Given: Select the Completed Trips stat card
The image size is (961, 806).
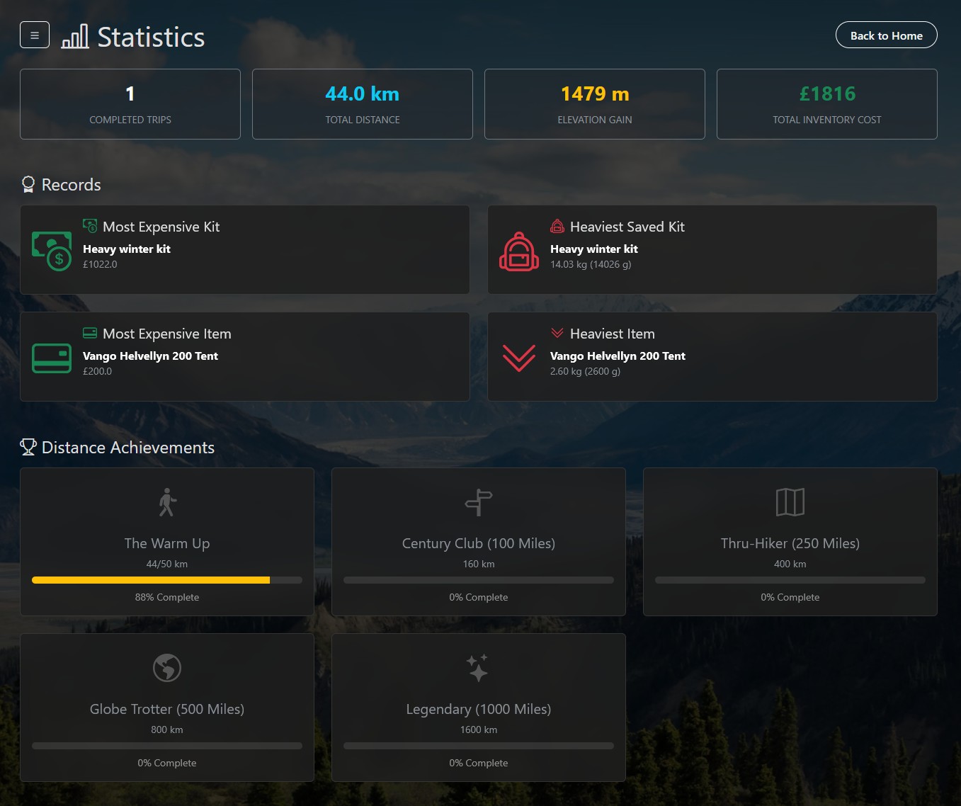Looking at the screenshot, I should point(130,104).
